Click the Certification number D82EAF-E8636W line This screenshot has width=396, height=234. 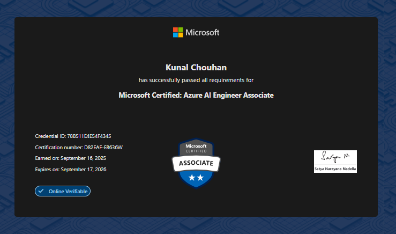[79, 147]
